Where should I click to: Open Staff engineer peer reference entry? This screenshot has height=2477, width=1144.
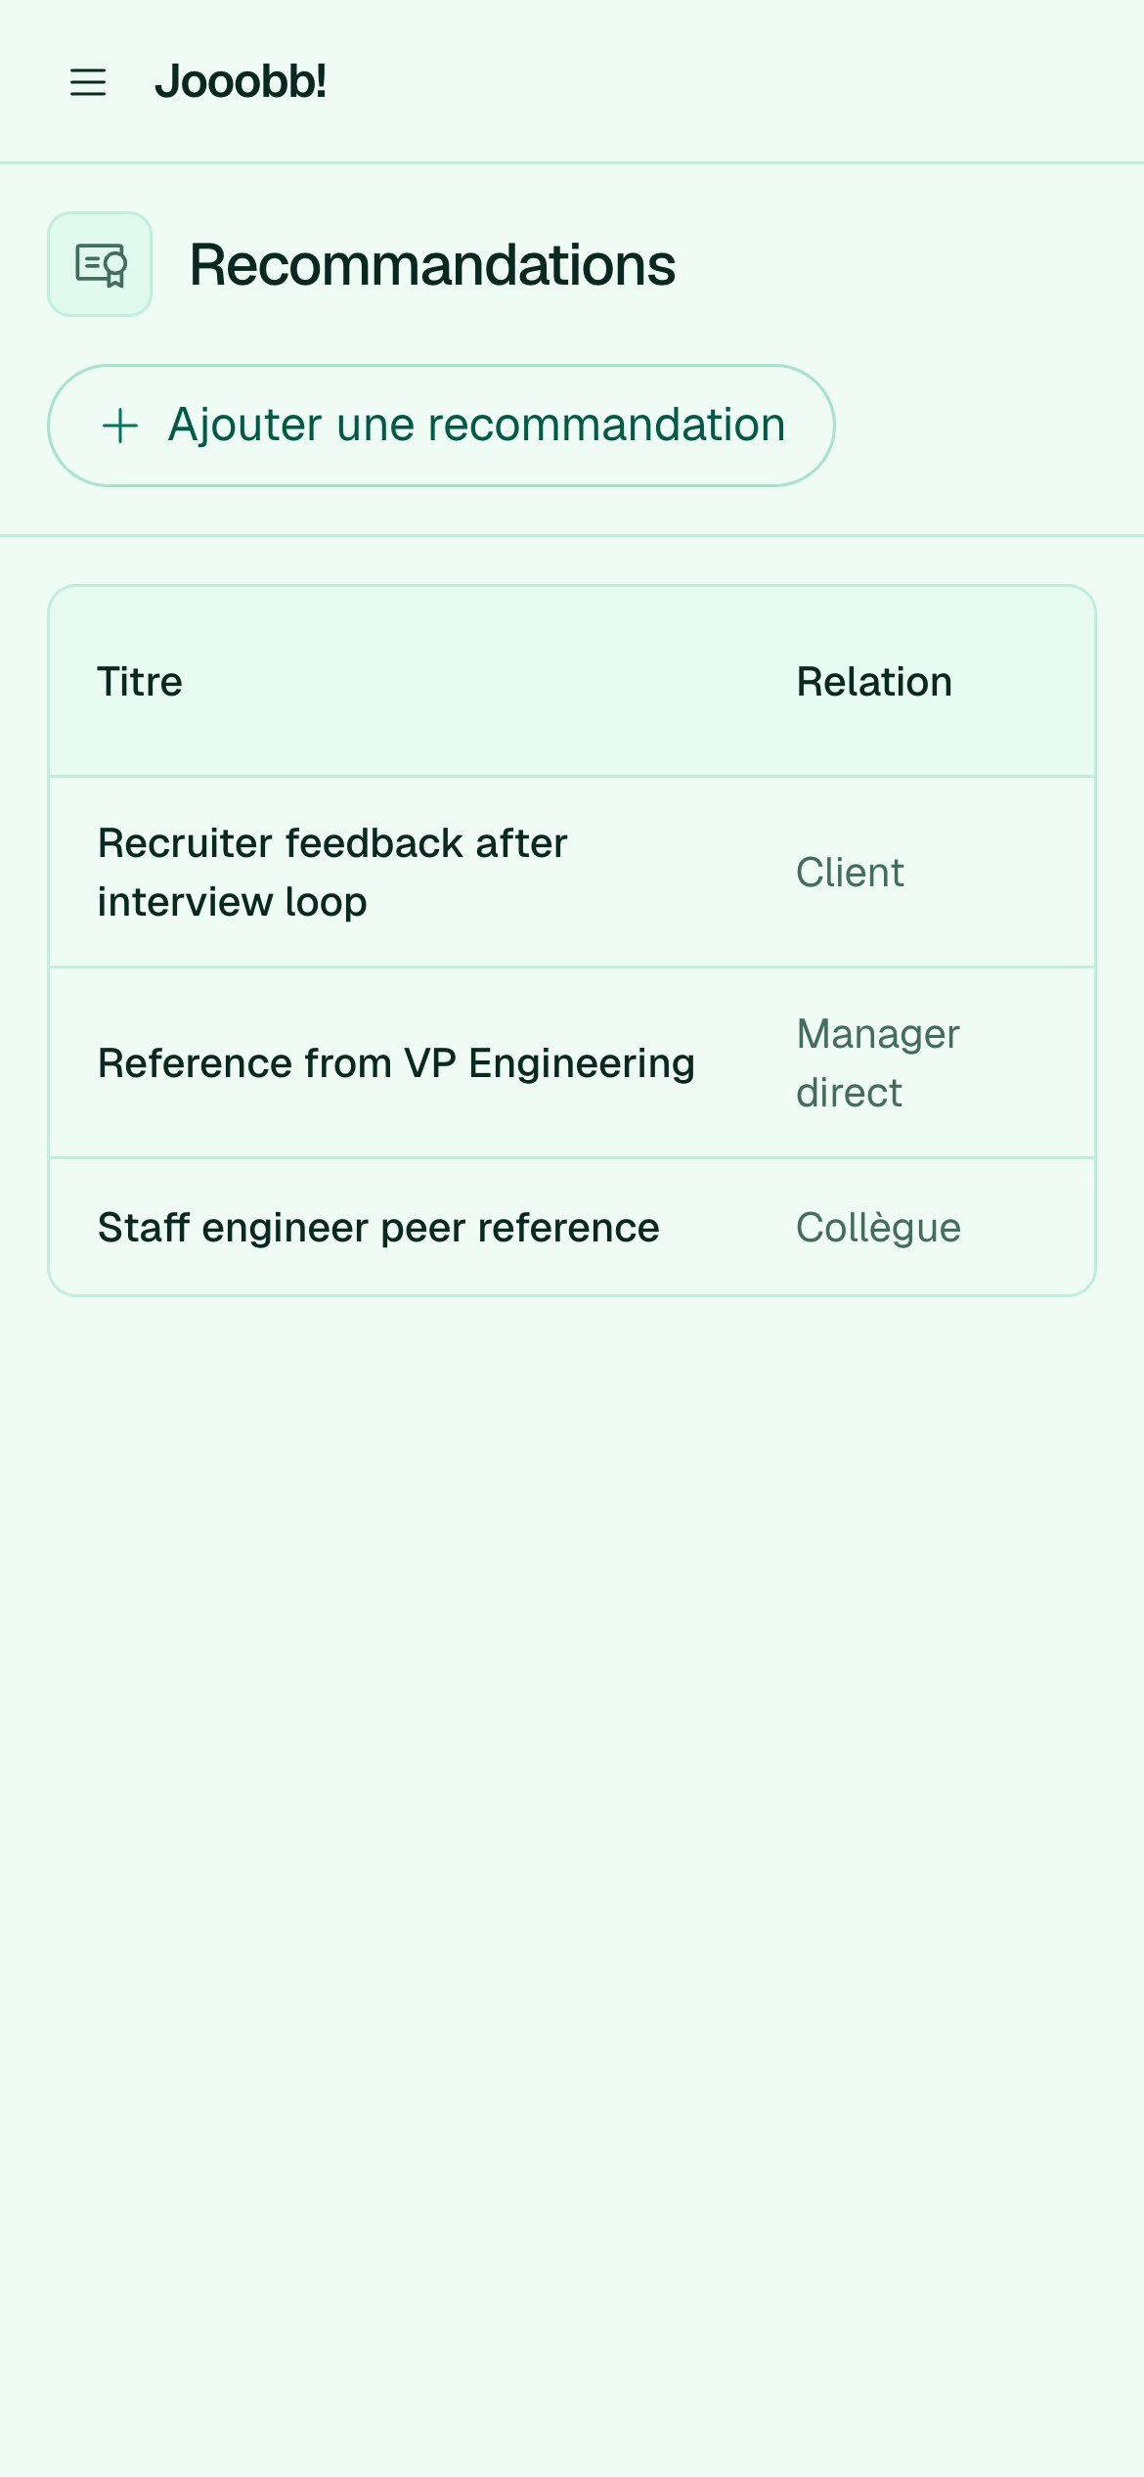pos(378,1228)
